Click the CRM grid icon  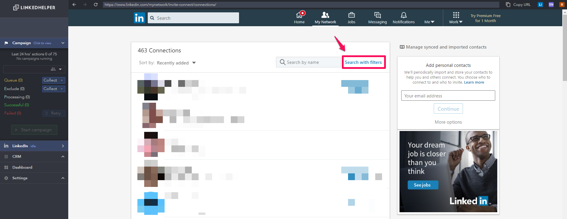click(6, 157)
